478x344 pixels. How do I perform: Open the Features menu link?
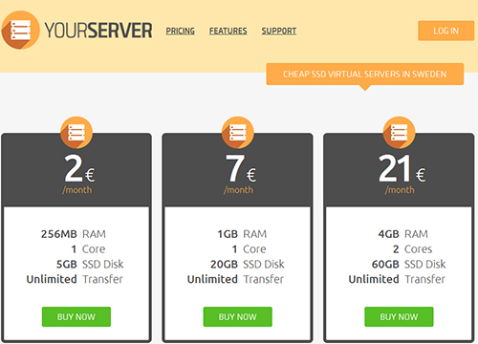pyautogui.click(x=228, y=31)
